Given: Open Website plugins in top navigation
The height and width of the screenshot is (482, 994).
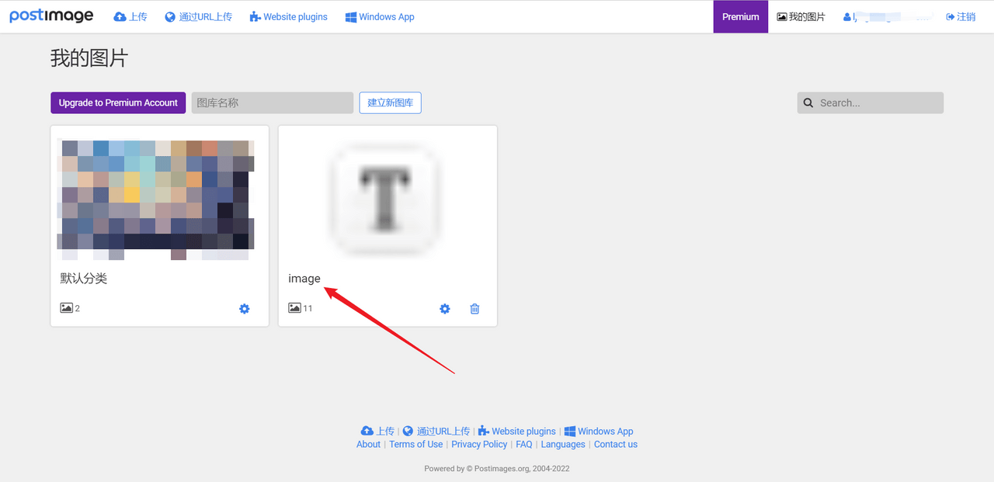Looking at the screenshot, I should (x=289, y=17).
